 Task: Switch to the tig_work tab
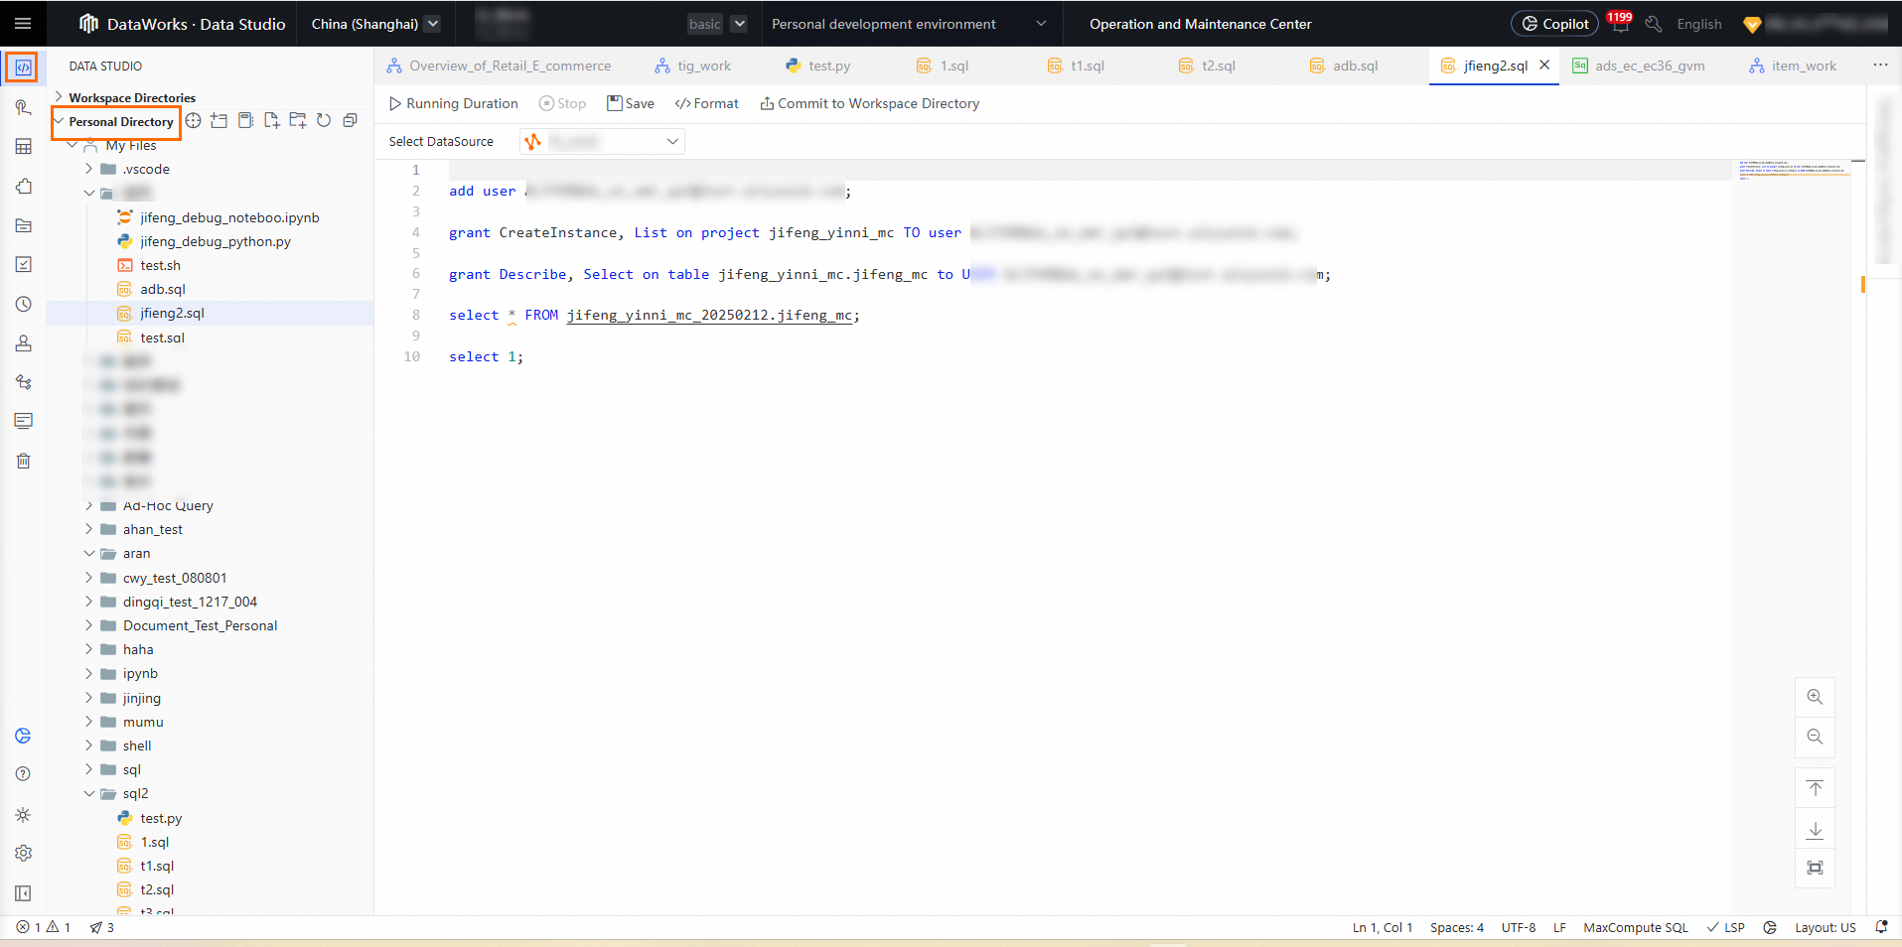pos(693,66)
